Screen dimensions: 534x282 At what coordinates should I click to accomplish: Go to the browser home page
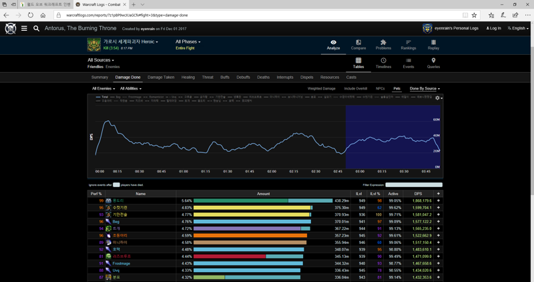43,15
